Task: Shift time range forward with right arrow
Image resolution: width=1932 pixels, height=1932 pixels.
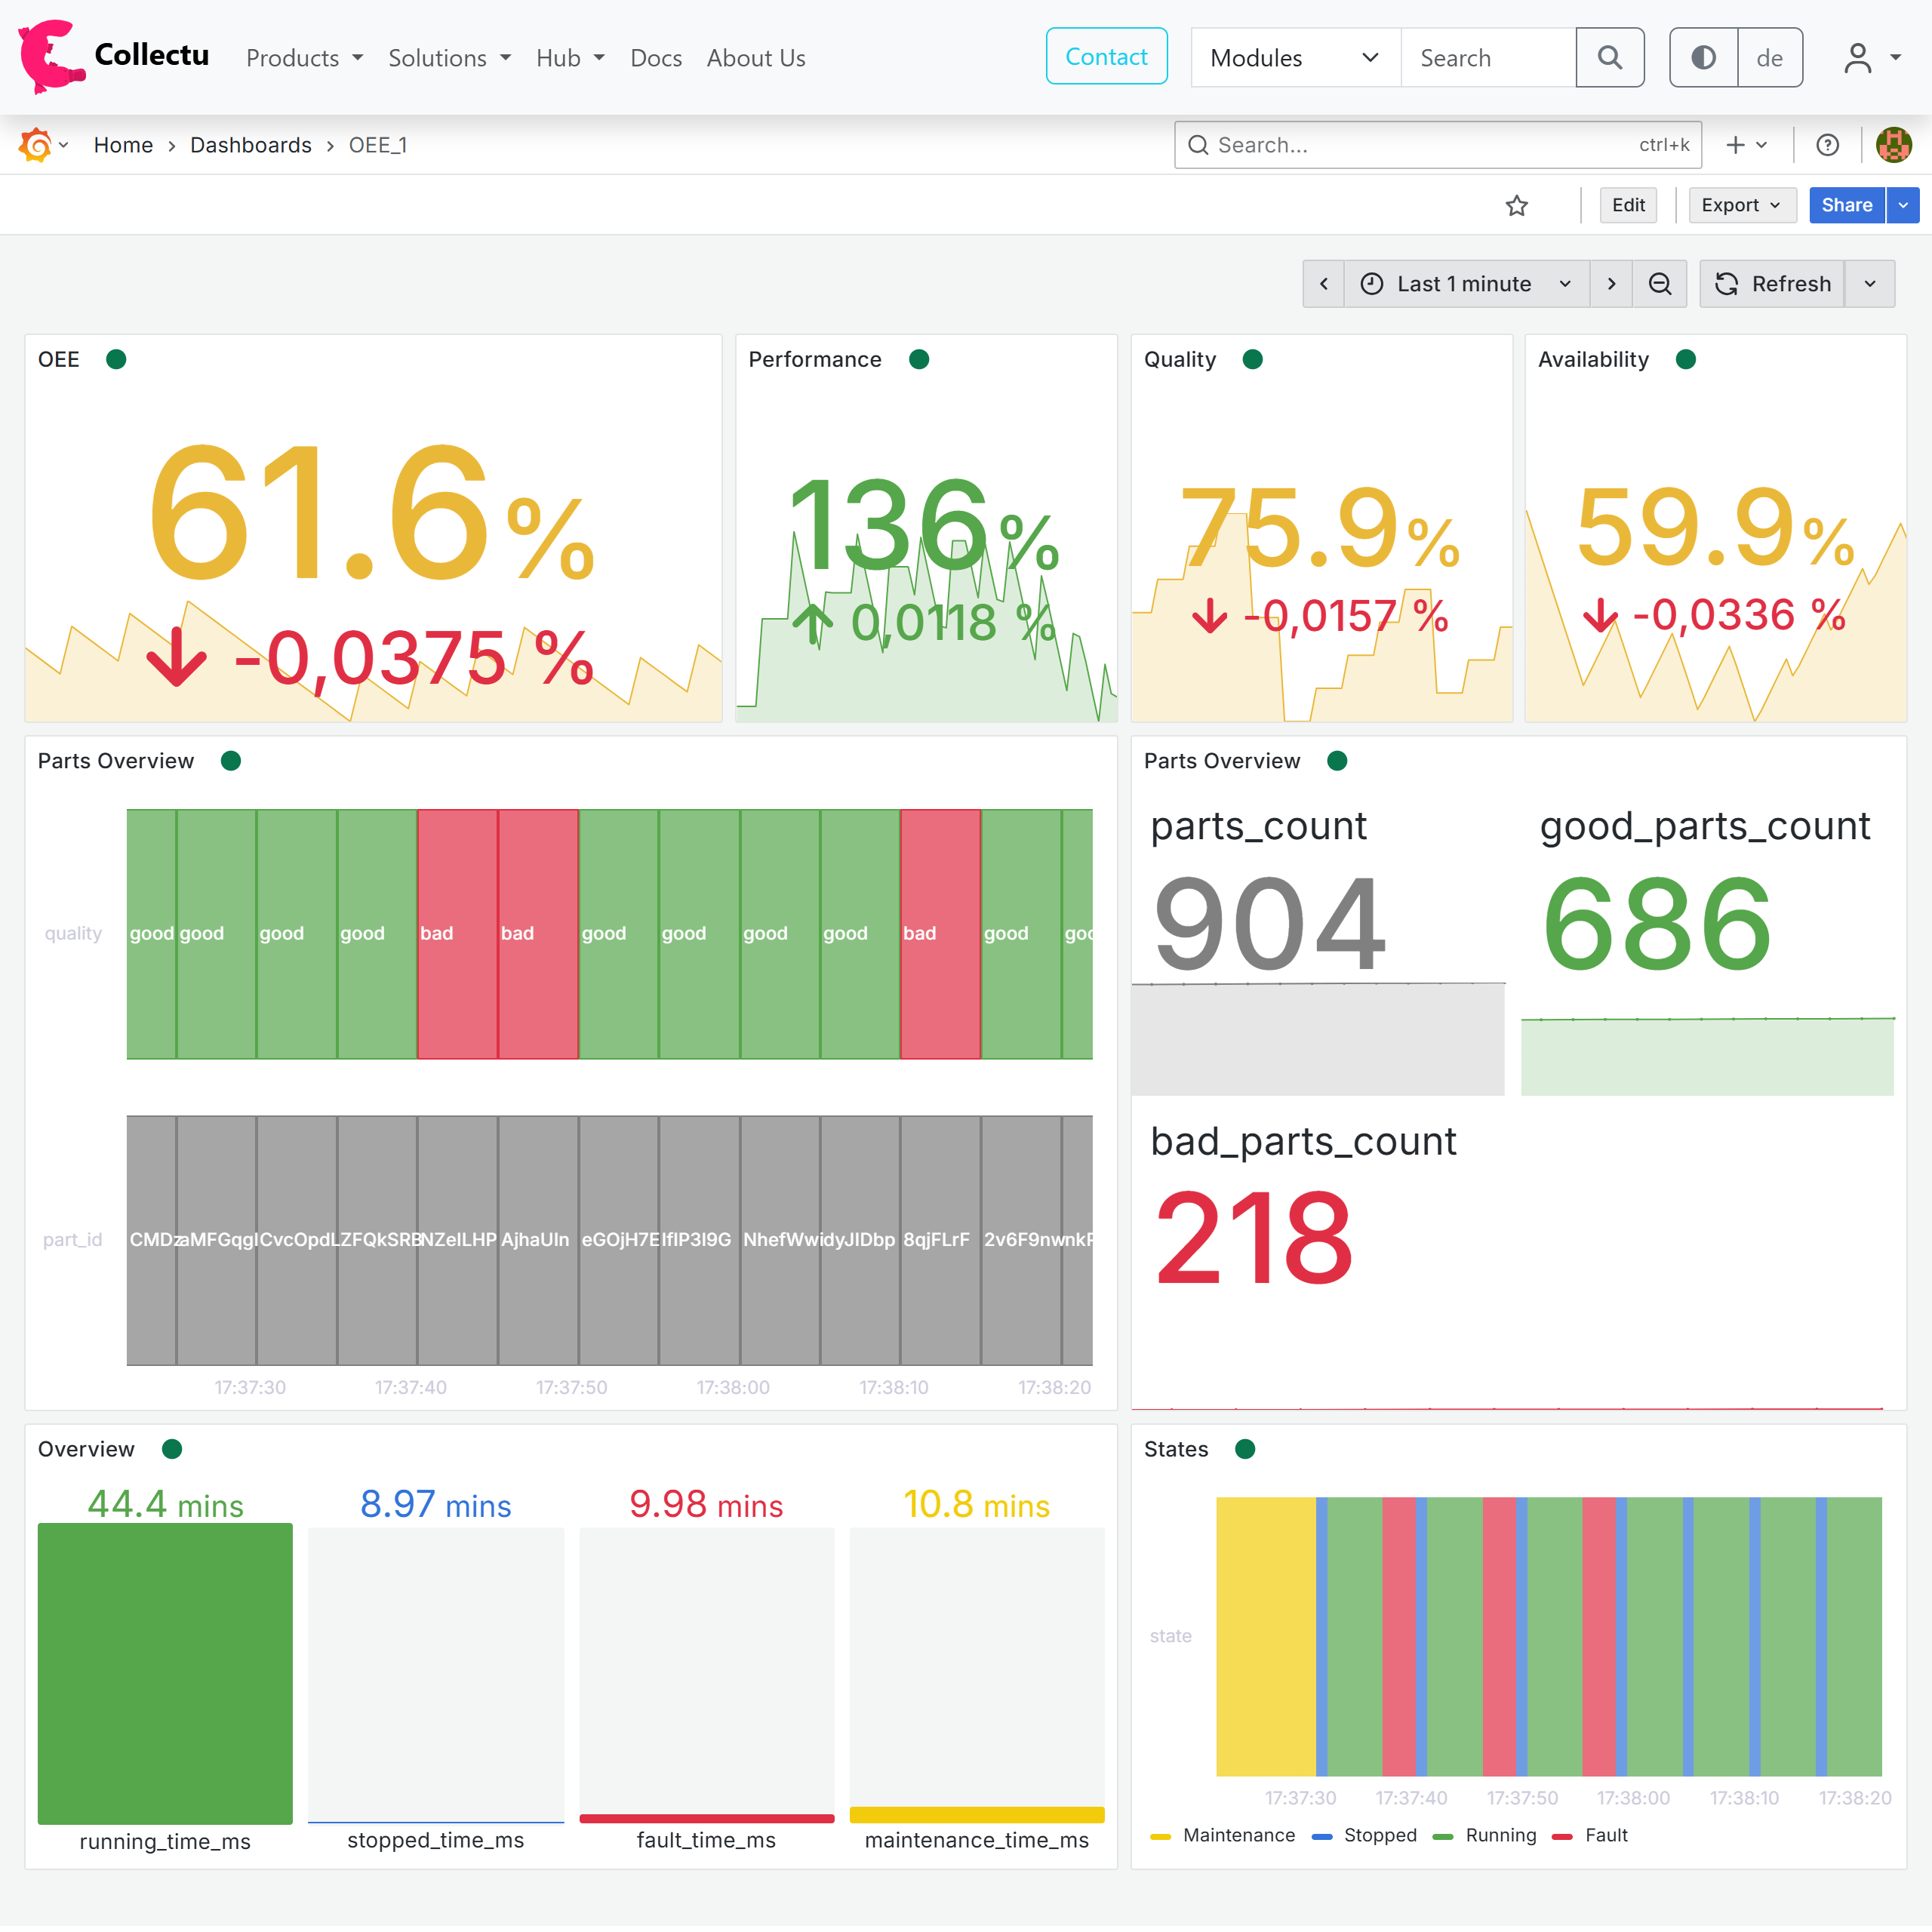Action: 1611,284
